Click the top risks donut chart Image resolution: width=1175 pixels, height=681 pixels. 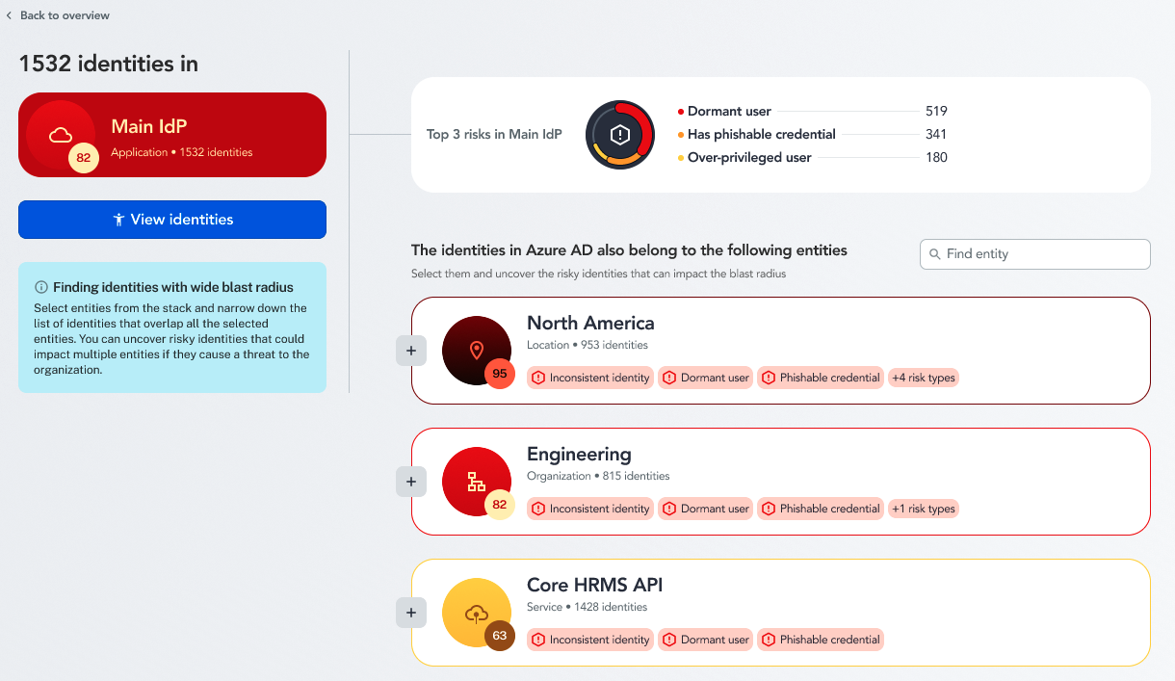tap(620, 135)
